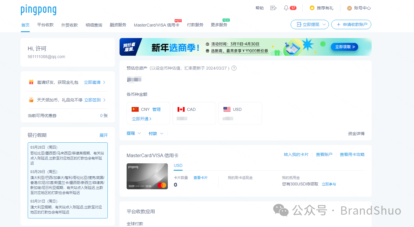This screenshot has height=227, width=414.
Task: Click the 账号中心 avatar icon
Action: 349,8
